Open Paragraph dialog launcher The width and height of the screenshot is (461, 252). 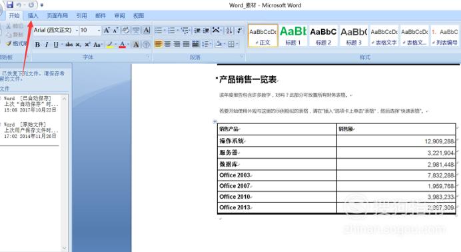click(x=241, y=57)
